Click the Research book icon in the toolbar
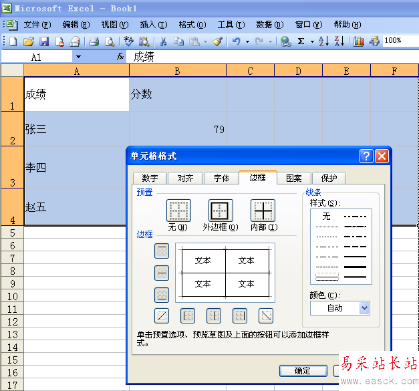419x391 pixels. [x=144, y=41]
